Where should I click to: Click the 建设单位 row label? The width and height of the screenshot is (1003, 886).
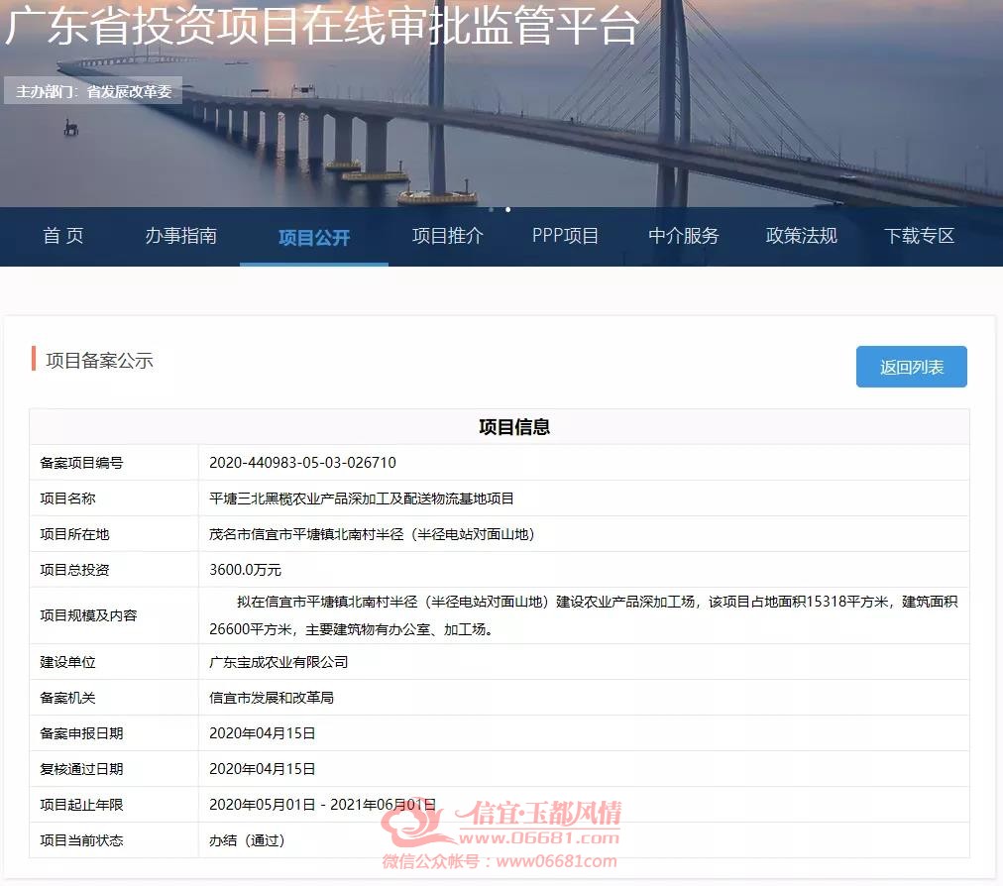tap(67, 662)
